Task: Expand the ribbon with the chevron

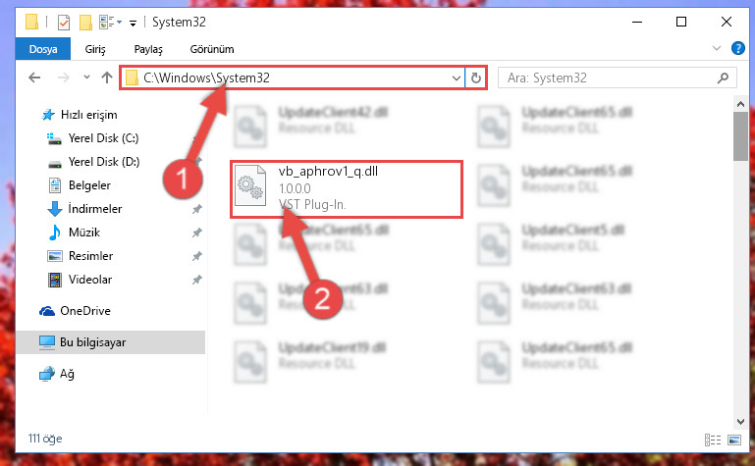Action: point(717,48)
